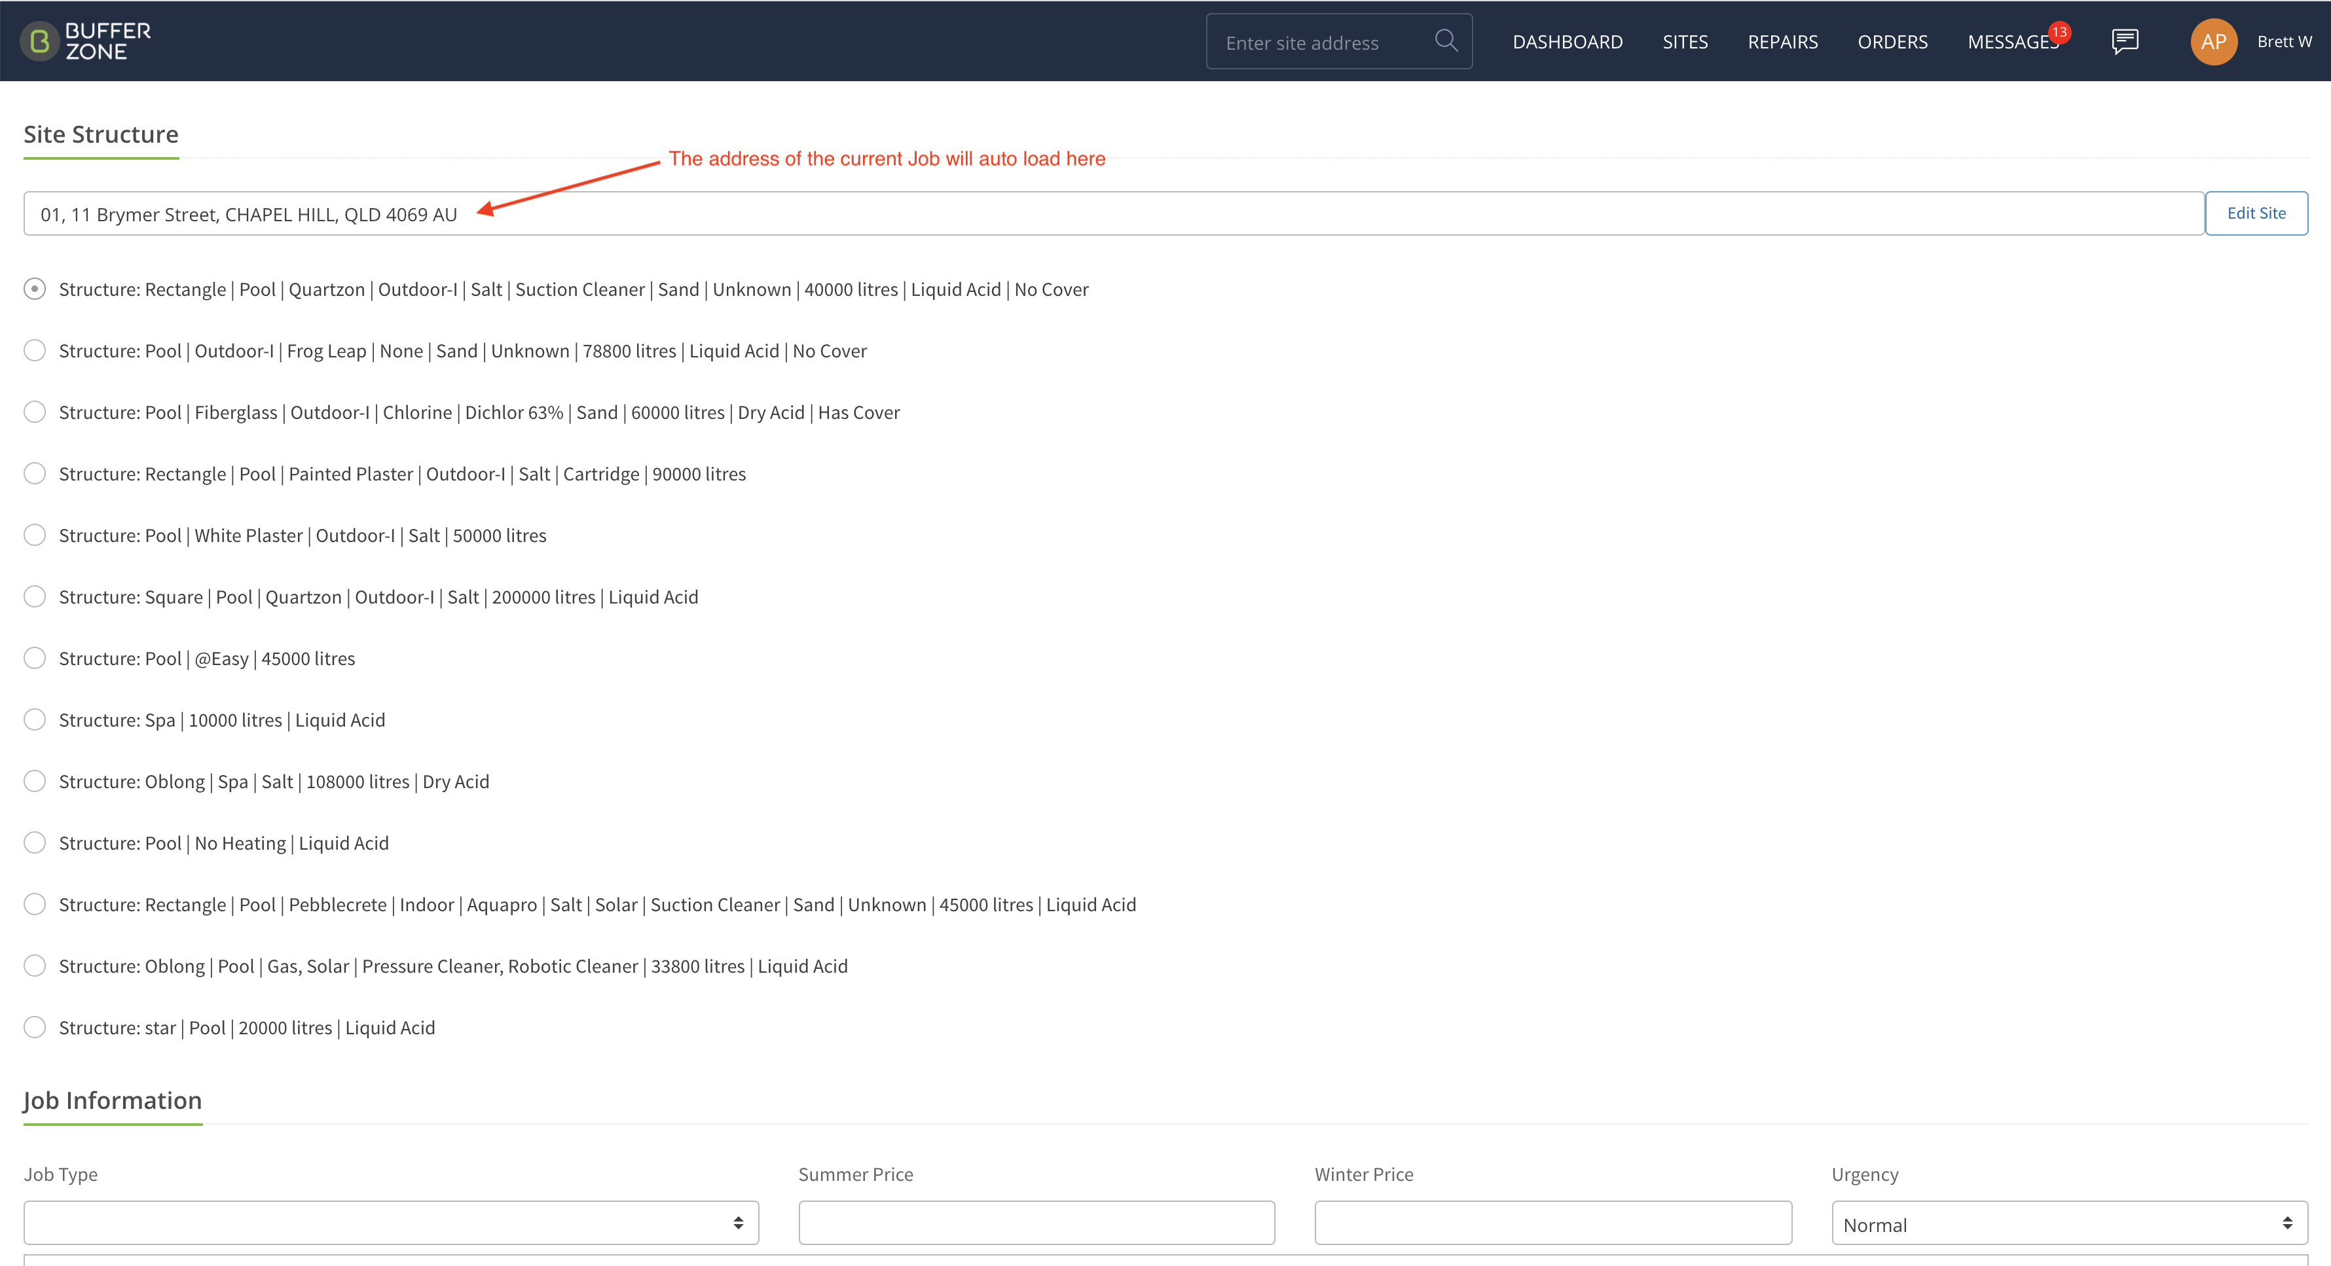Click the Winter Price field
Screen dimensions: 2331x1266
tap(1552, 1223)
